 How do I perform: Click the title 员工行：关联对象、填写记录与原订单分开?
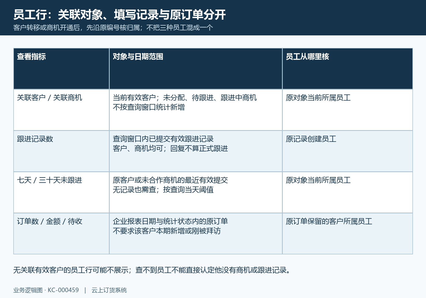point(120,15)
